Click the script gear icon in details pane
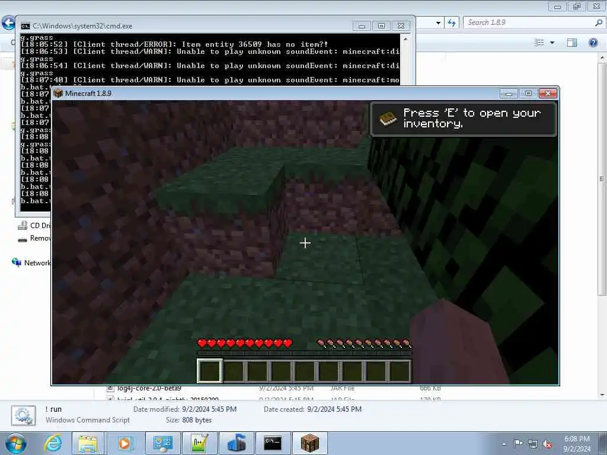Image resolution: width=607 pixels, height=455 pixels. click(x=24, y=415)
